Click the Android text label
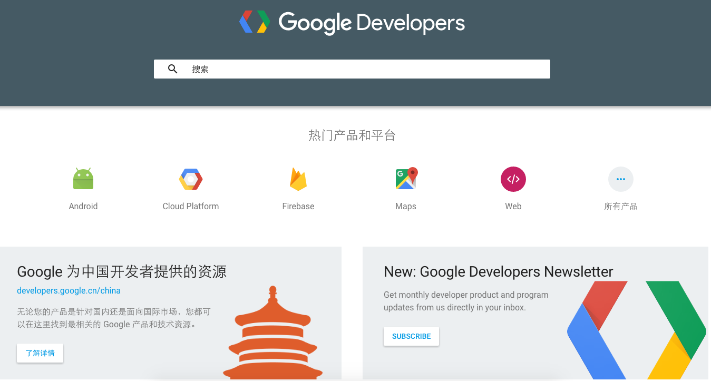 pyautogui.click(x=83, y=206)
